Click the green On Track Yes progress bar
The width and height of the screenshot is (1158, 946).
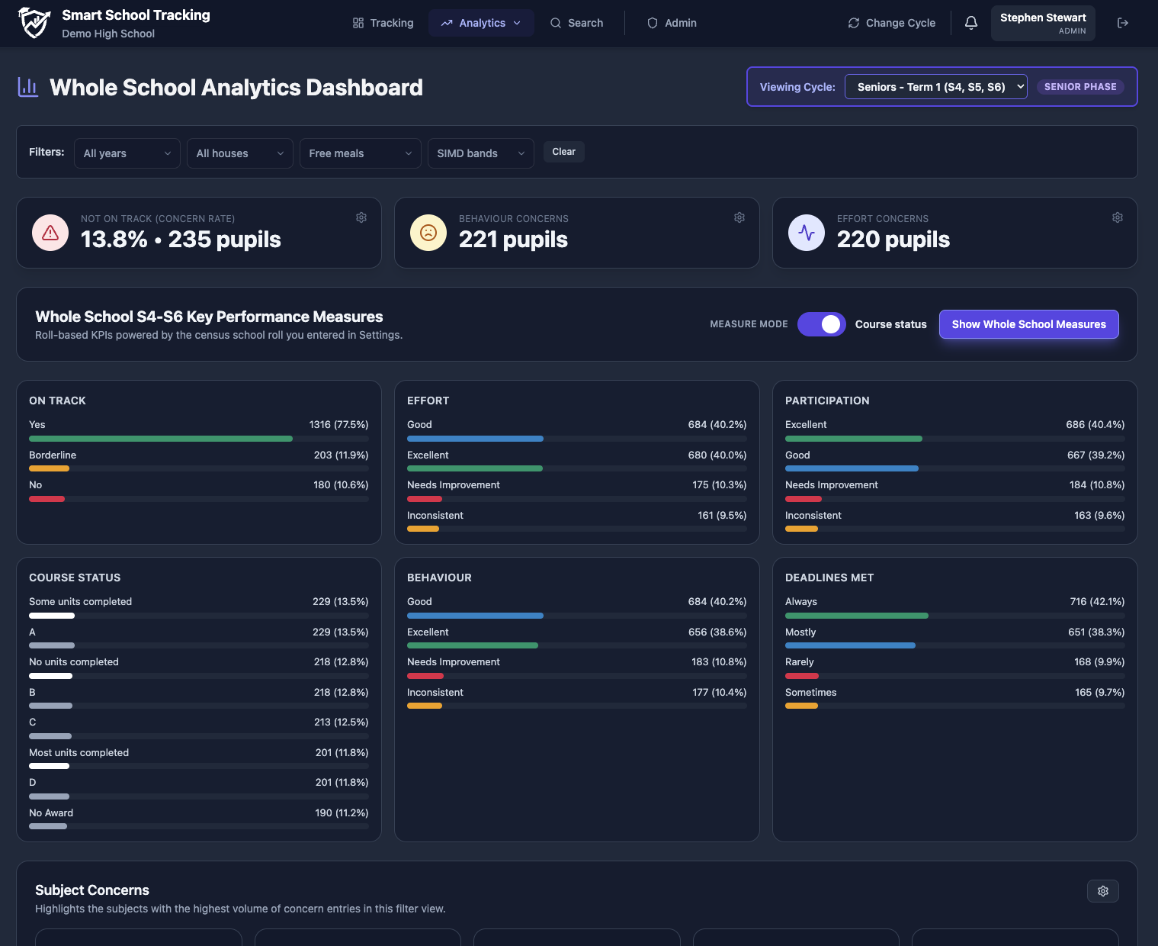click(160, 439)
